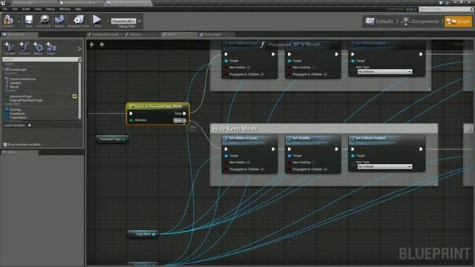475x267 pixels.
Task: Expand My Blueprint toolbar overflow chevron
Action: tap(79, 49)
